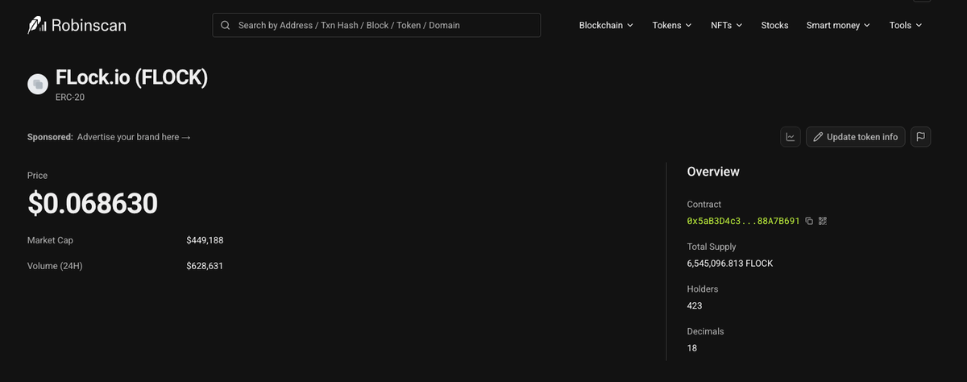
Task: Click the search magnifier icon
Action: [226, 25]
